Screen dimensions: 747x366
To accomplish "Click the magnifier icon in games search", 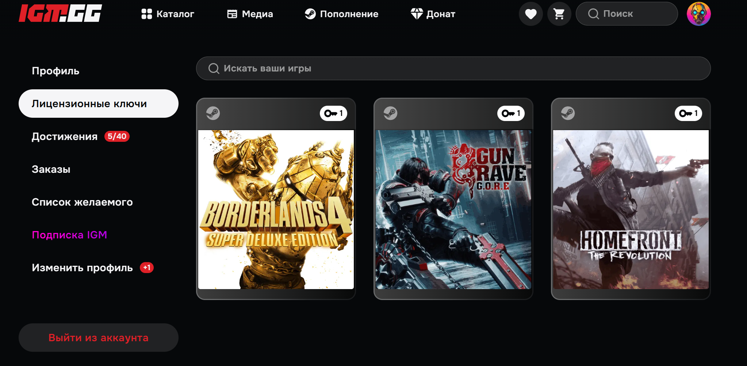I will [x=214, y=69].
